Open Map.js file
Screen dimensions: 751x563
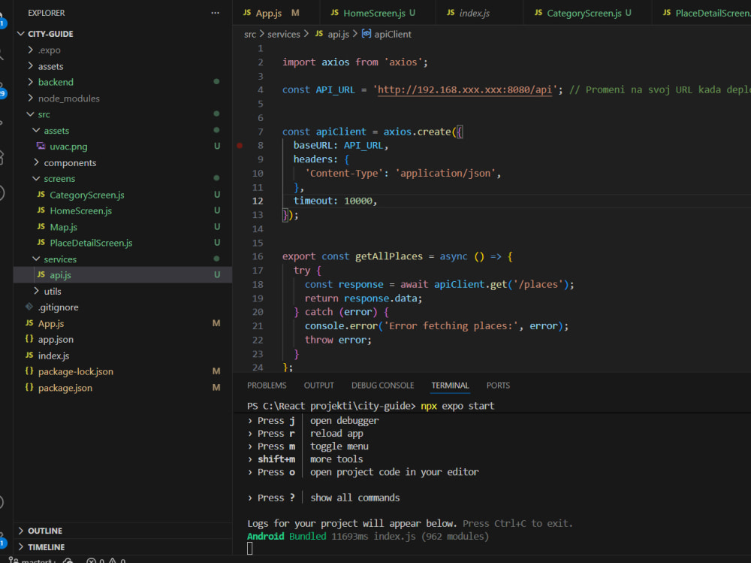coord(64,227)
